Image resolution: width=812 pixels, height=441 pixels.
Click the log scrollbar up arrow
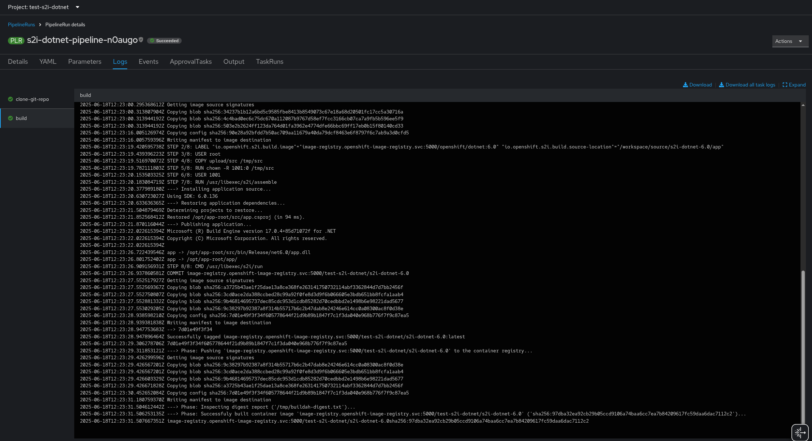pyautogui.click(x=803, y=105)
